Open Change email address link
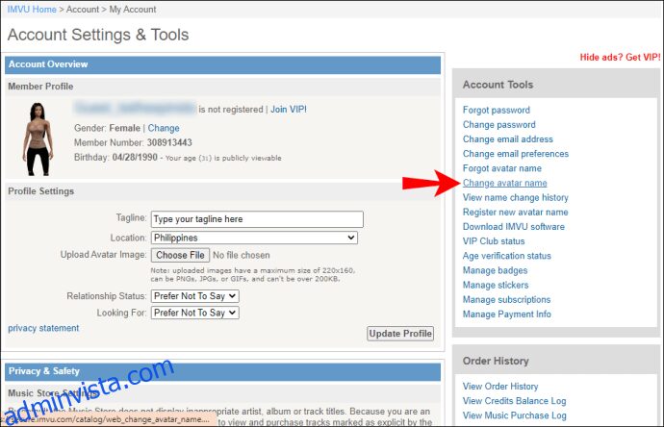The image size is (664, 427). click(x=508, y=139)
